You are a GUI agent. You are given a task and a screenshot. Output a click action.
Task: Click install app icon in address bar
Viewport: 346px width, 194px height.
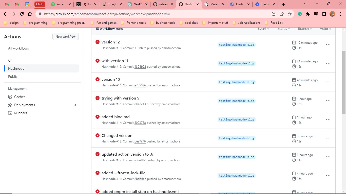pyautogui.click(x=274, y=14)
